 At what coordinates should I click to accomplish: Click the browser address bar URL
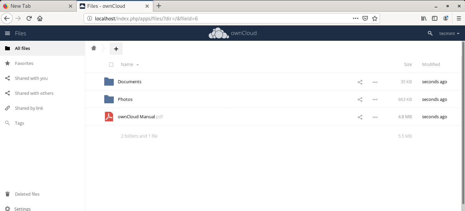click(146, 18)
